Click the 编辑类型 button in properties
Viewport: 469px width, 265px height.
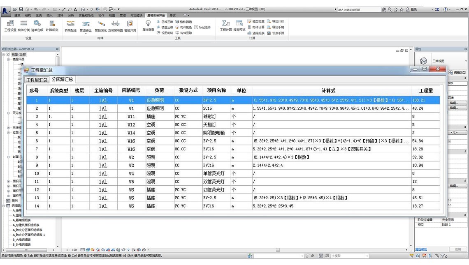[x=459, y=72]
